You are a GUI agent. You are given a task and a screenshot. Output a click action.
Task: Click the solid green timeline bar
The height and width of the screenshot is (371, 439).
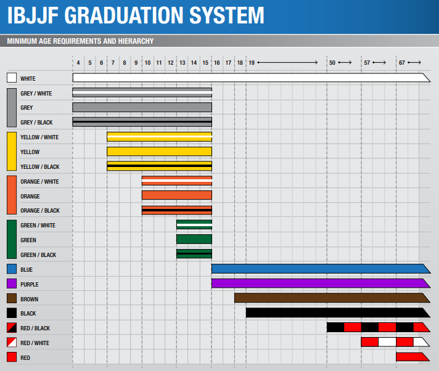(x=194, y=239)
